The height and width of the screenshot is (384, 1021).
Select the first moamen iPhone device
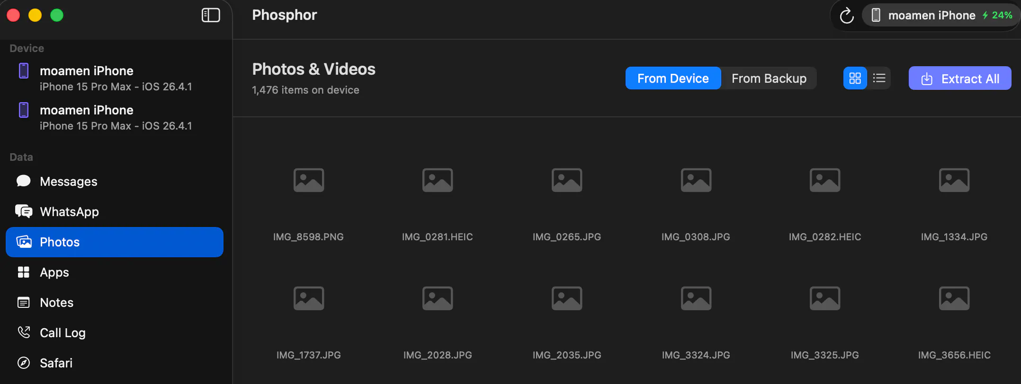(x=115, y=78)
